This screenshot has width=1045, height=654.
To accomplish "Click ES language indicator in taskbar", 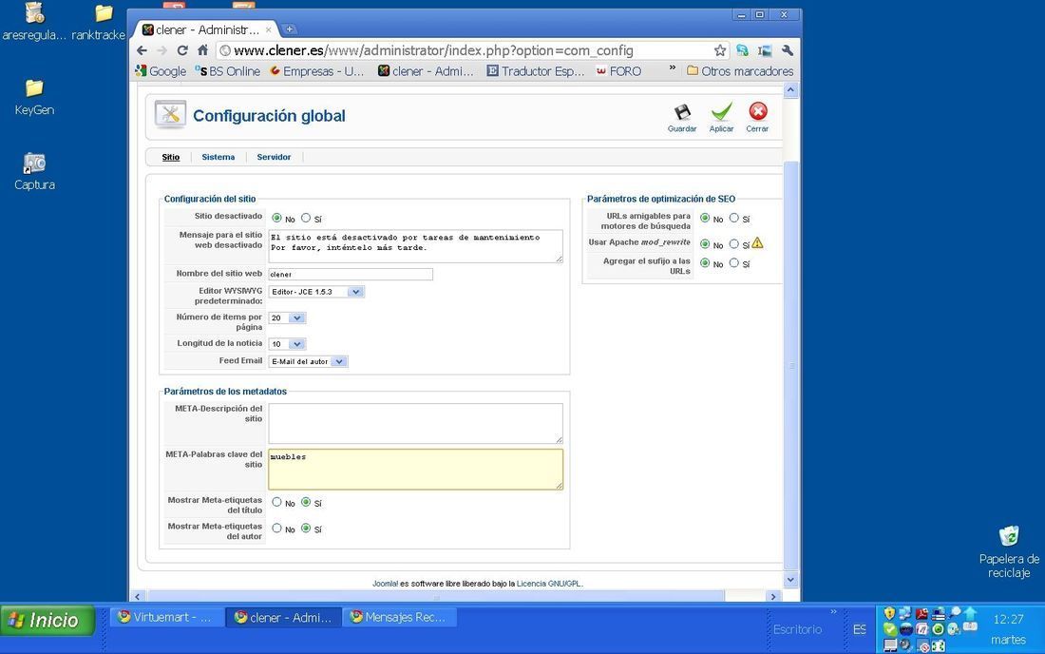I will (x=859, y=629).
